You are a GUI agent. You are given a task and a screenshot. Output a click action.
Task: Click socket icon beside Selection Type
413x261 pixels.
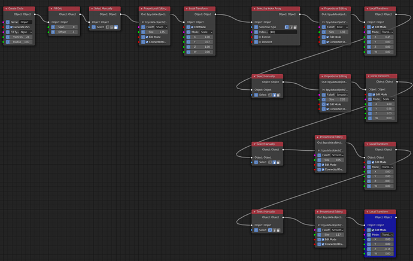tap(256, 27)
